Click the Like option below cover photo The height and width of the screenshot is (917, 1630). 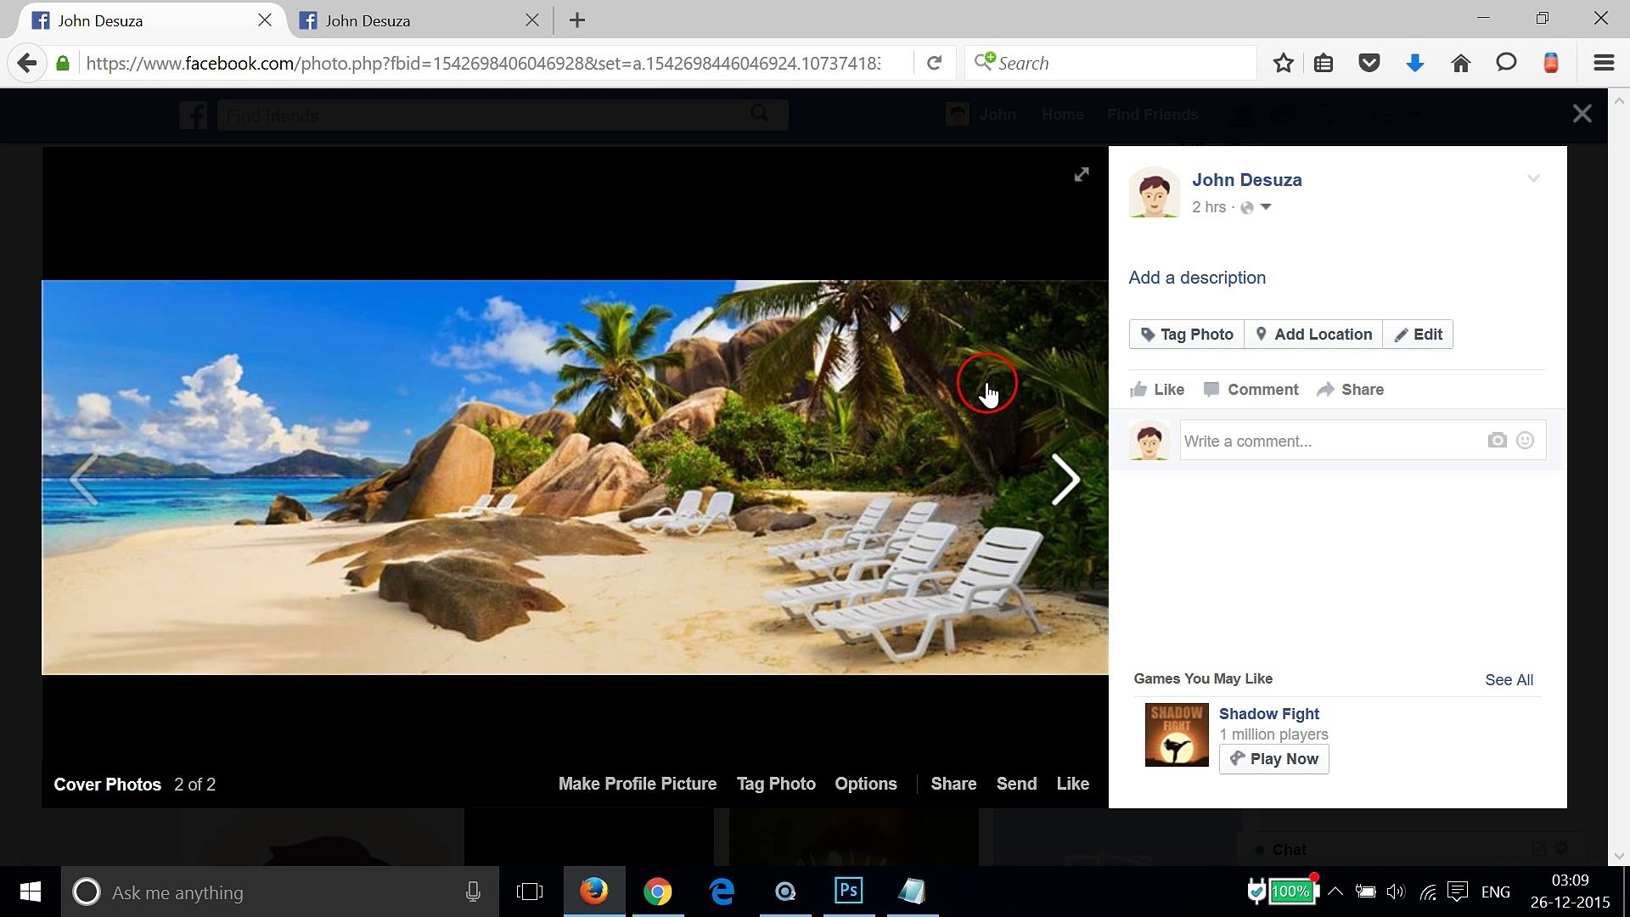click(x=1072, y=783)
